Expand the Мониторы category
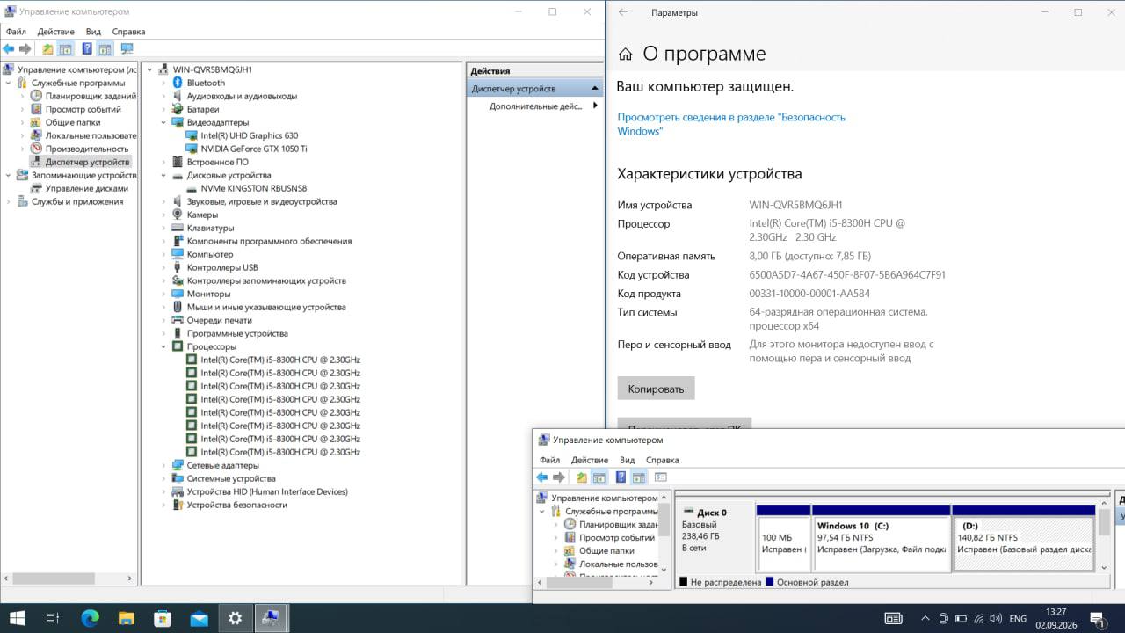1125x633 pixels. (163, 294)
